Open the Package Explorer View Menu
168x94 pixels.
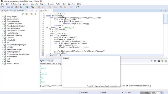(36, 14)
